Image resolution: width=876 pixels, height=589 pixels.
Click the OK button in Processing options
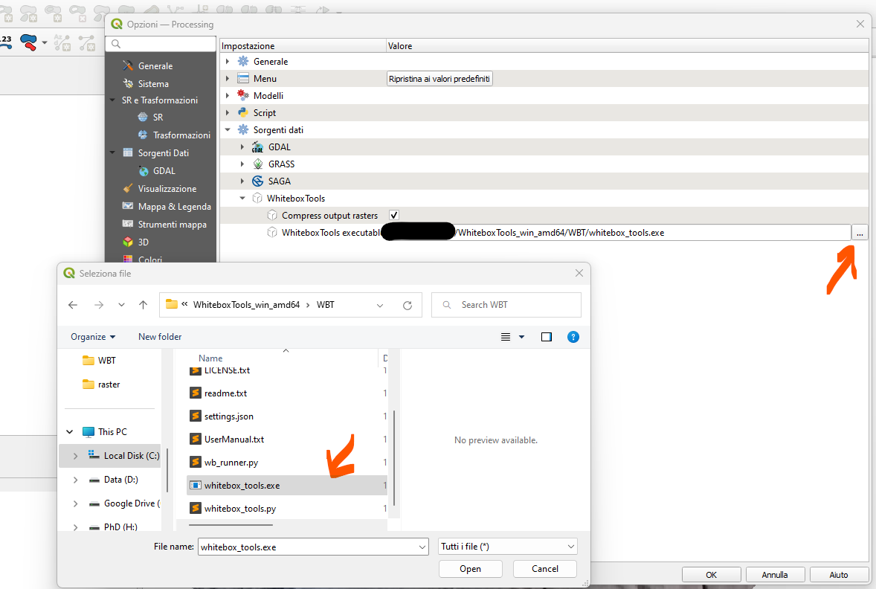[711, 574]
